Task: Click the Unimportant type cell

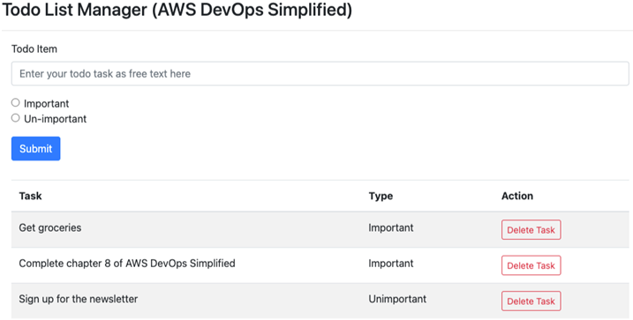Action: pyautogui.click(x=397, y=299)
